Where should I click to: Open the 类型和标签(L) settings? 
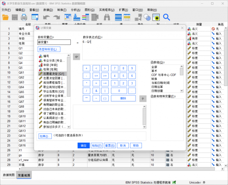pos(49,49)
